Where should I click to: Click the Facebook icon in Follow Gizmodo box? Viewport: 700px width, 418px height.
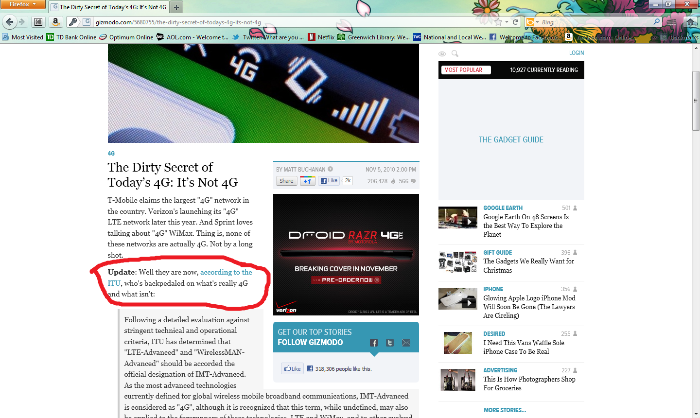(x=373, y=343)
